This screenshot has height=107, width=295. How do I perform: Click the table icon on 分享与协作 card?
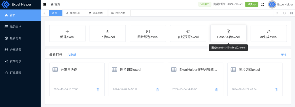click(55, 70)
